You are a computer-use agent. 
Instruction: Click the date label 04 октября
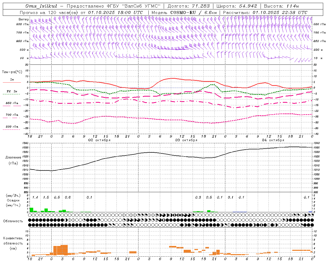273,140
